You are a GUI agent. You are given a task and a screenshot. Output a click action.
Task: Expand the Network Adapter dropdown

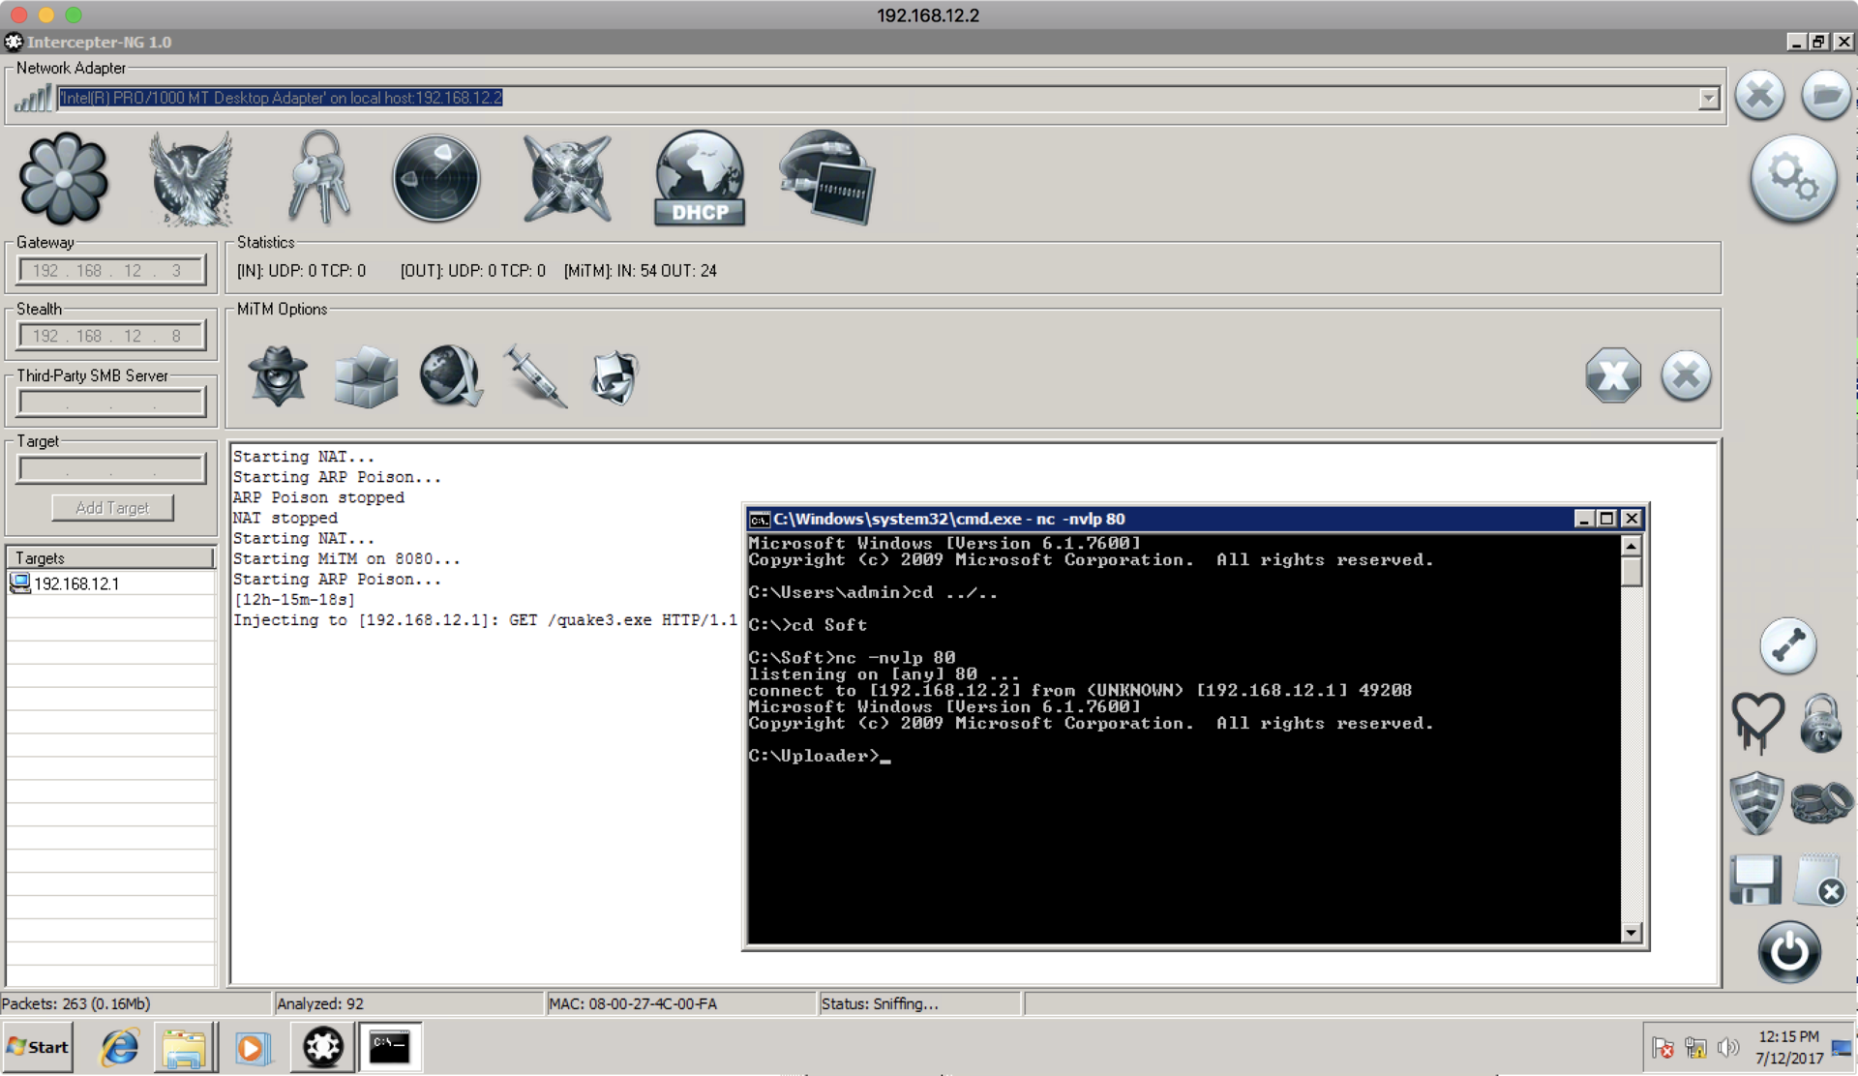[x=1708, y=99]
